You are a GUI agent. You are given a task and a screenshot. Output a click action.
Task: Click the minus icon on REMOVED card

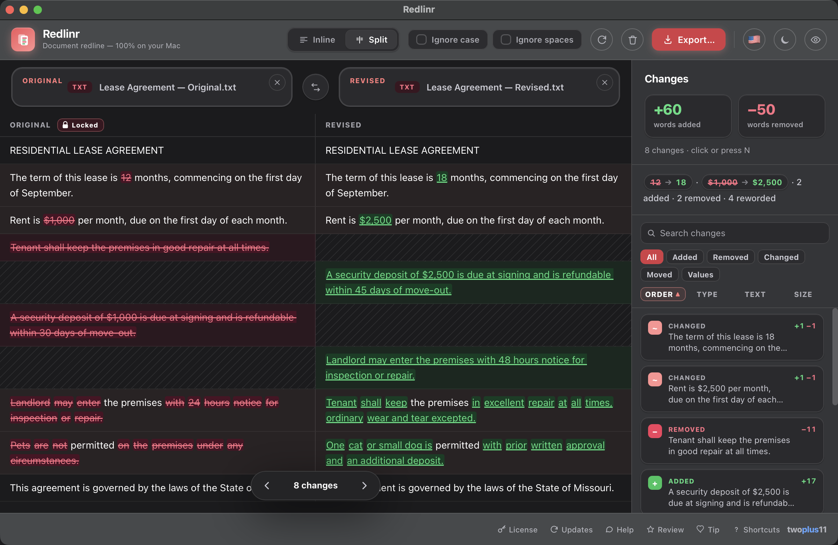[655, 431]
